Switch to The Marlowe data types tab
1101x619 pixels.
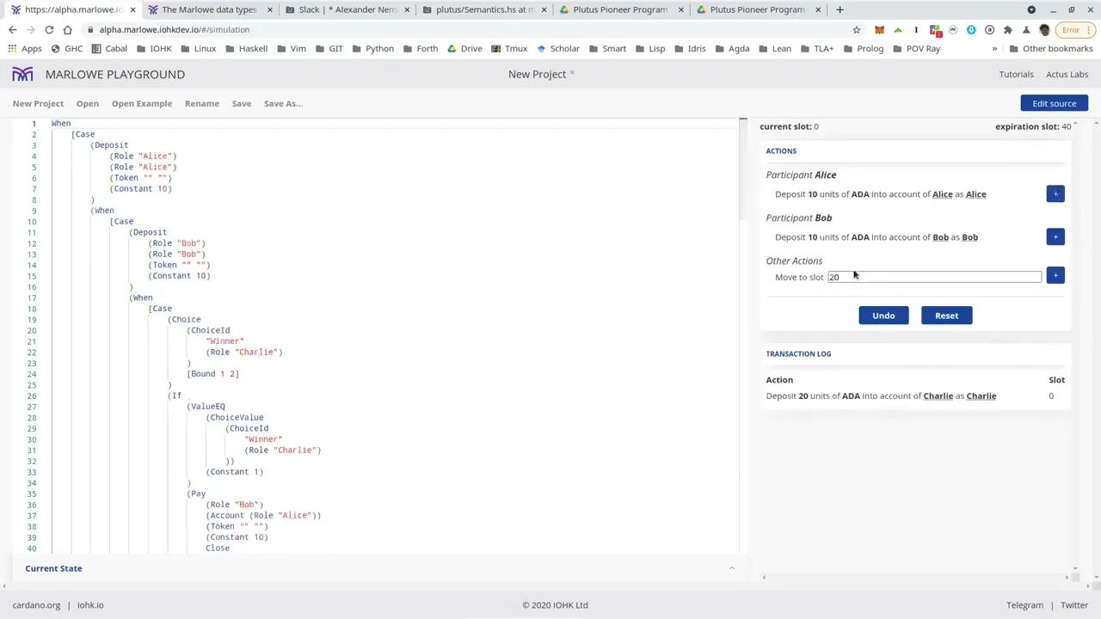tap(209, 9)
